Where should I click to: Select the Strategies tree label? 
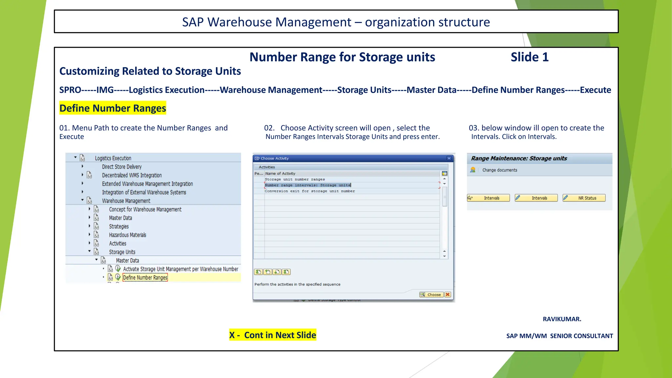[x=119, y=226]
